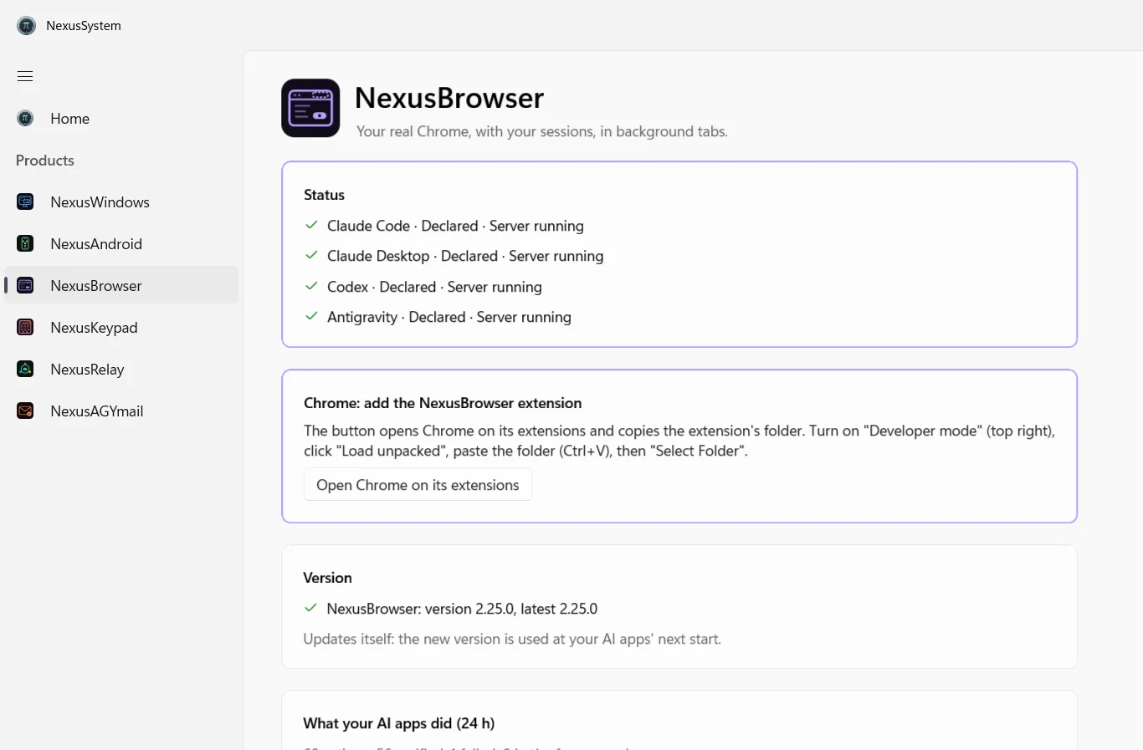Click the "Updates itself" note text
This screenshot has width=1143, height=750.
click(x=512, y=639)
